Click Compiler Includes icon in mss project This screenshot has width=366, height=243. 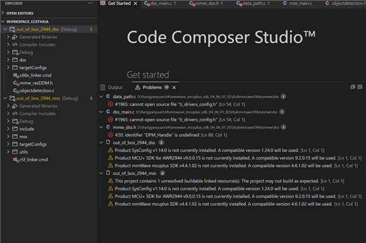[x=15, y=114]
